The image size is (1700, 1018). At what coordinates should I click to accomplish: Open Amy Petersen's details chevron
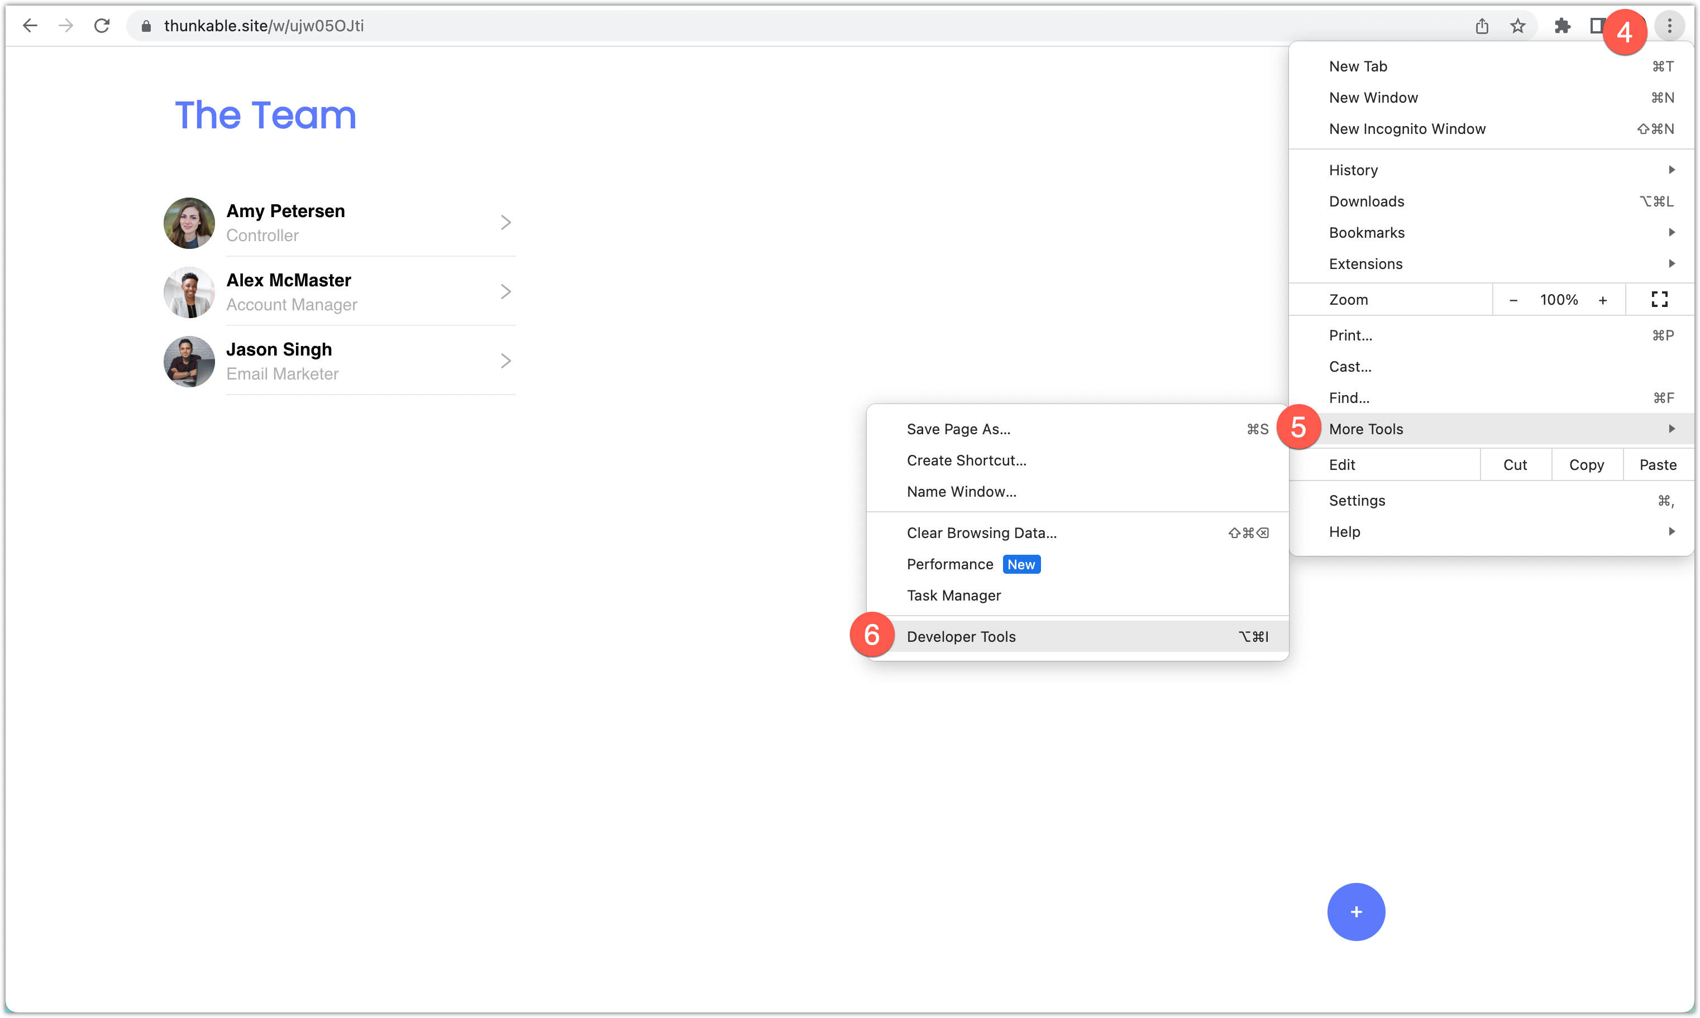click(505, 223)
